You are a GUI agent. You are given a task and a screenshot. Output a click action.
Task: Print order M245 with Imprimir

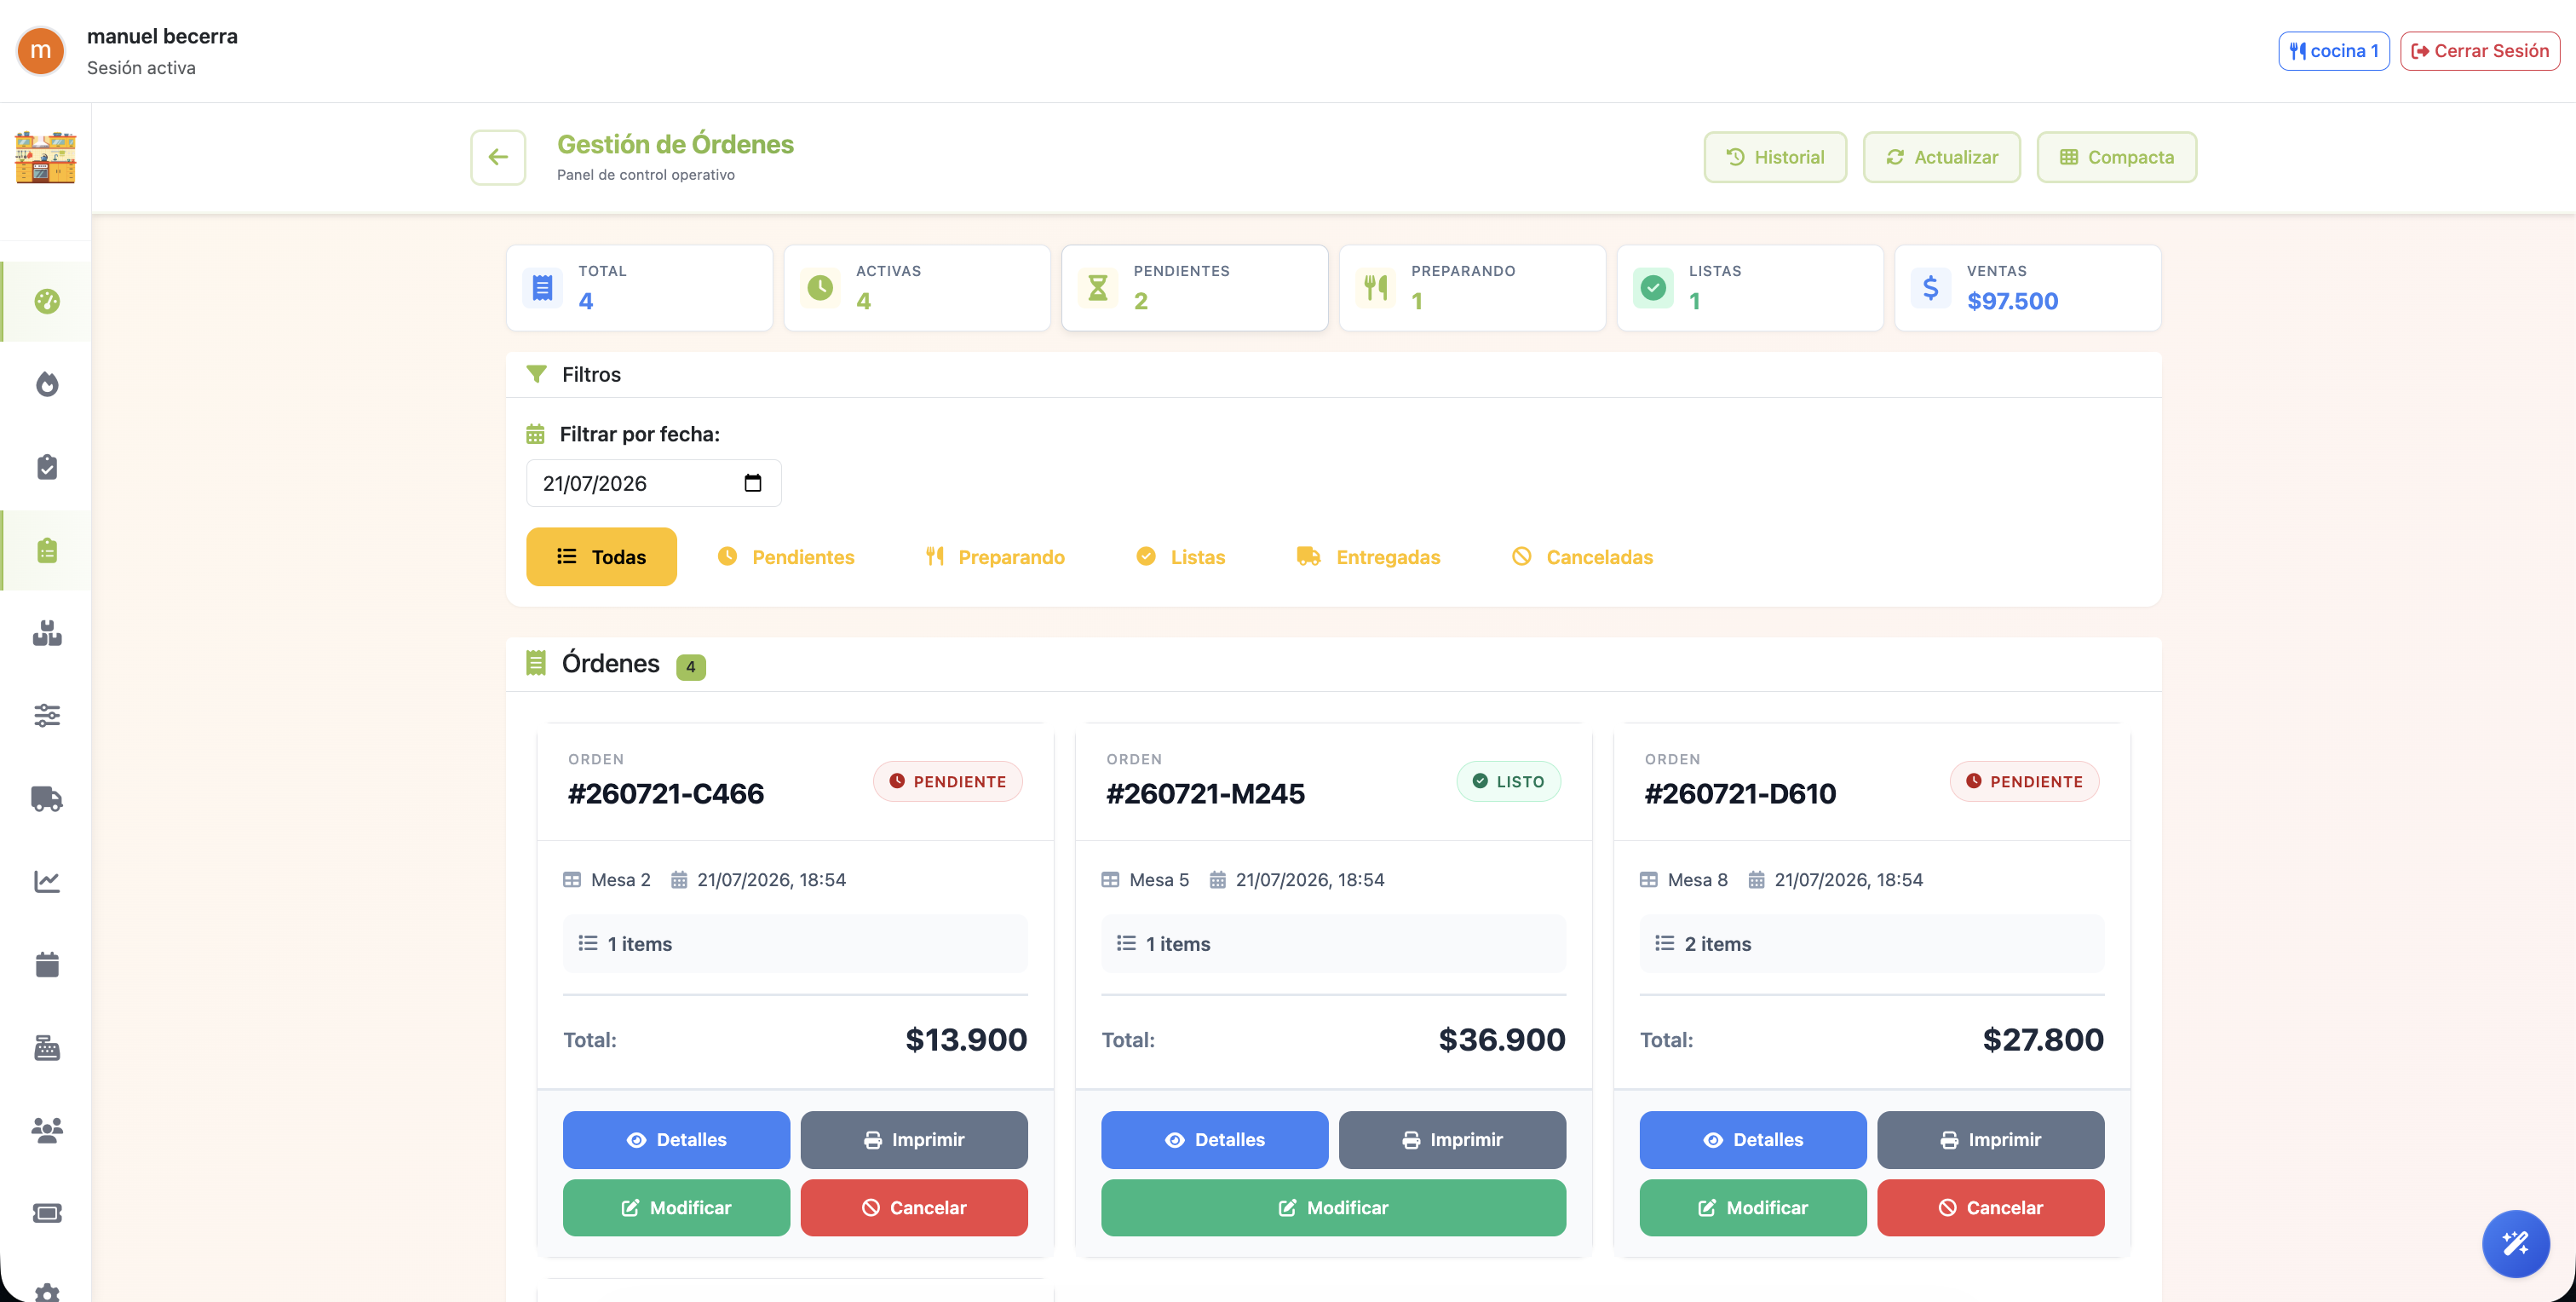(1453, 1140)
